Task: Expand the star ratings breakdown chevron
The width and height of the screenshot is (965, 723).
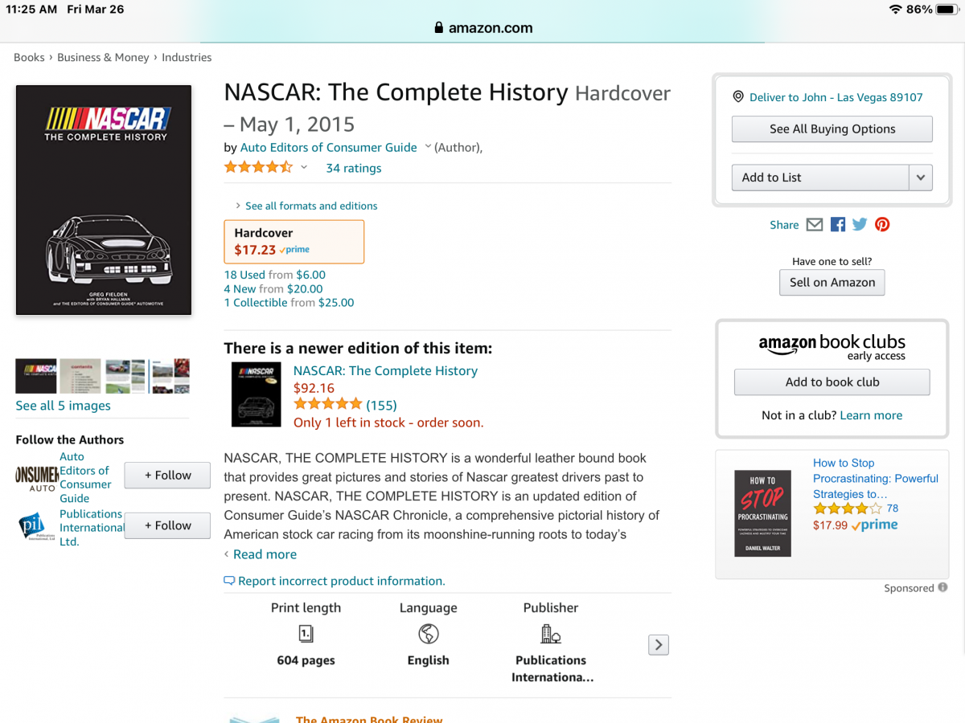Action: [x=304, y=168]
